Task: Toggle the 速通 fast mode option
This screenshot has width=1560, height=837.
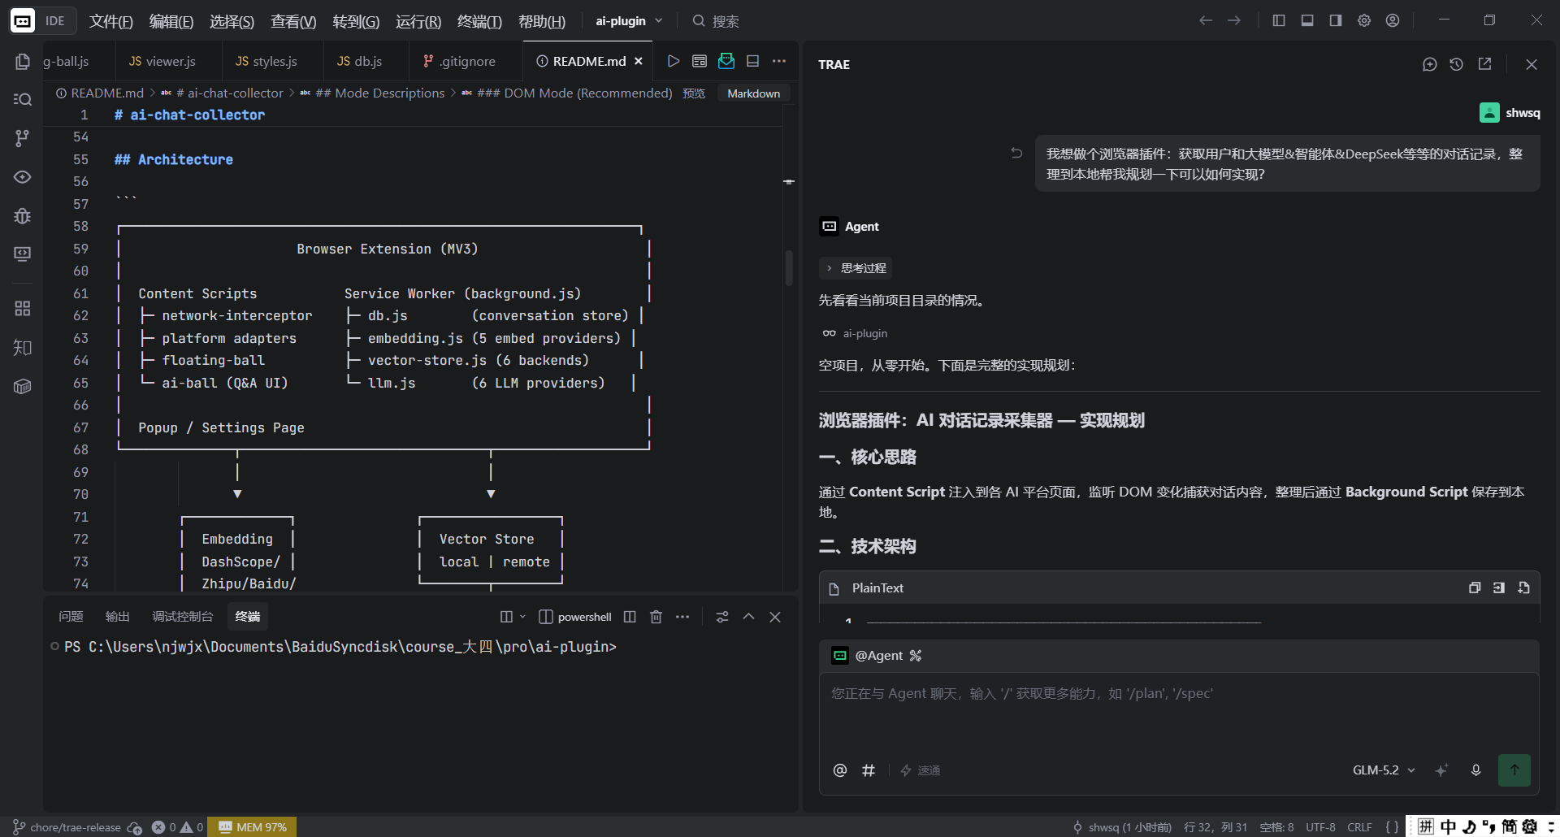Action: click(921, 770)
